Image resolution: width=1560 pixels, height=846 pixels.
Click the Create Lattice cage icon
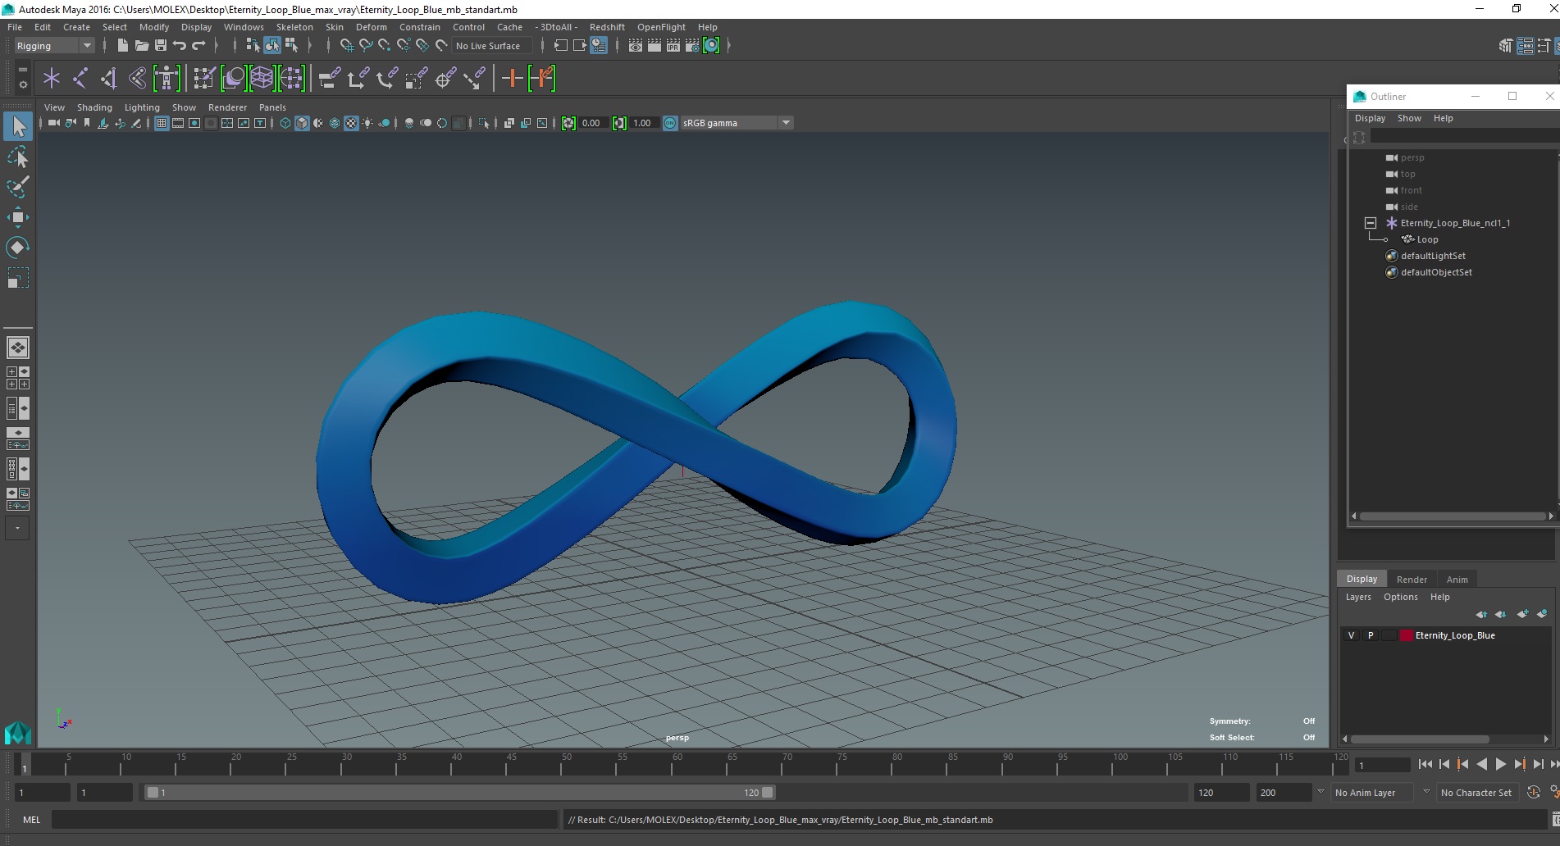click(x=262, y=79)
